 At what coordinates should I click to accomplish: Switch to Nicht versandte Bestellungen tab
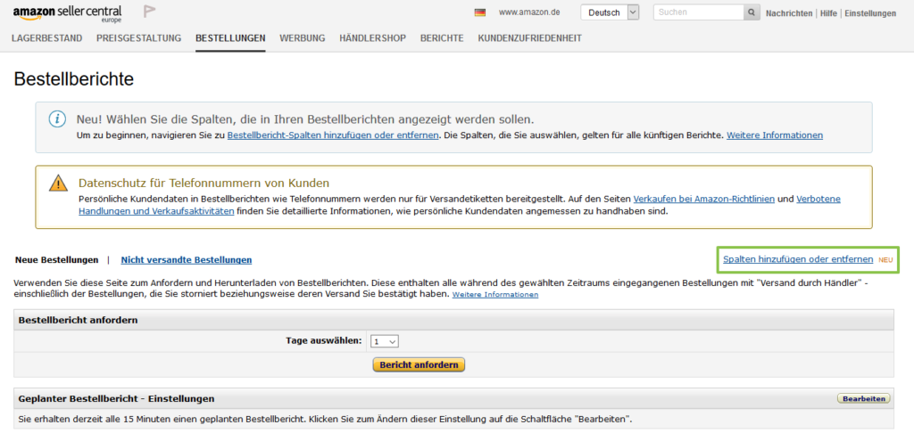(186, 260)
